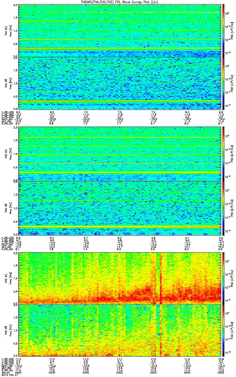Click inside the THE BL spectrogram panel
Image resolution: width=236 pixels, height=377 pixels.
click(x=119, y=278)
